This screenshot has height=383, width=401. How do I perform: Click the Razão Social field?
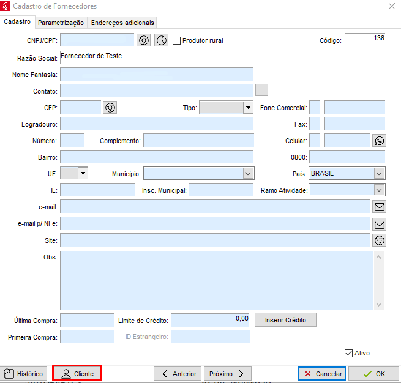pyautogui.click(x=222, y=58)
